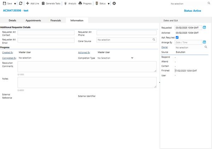This screenshot has width=212, height=149.
Task: Open Analysis via the lightbulb icon
Action: pyautogui.click(x=65, y=3)
